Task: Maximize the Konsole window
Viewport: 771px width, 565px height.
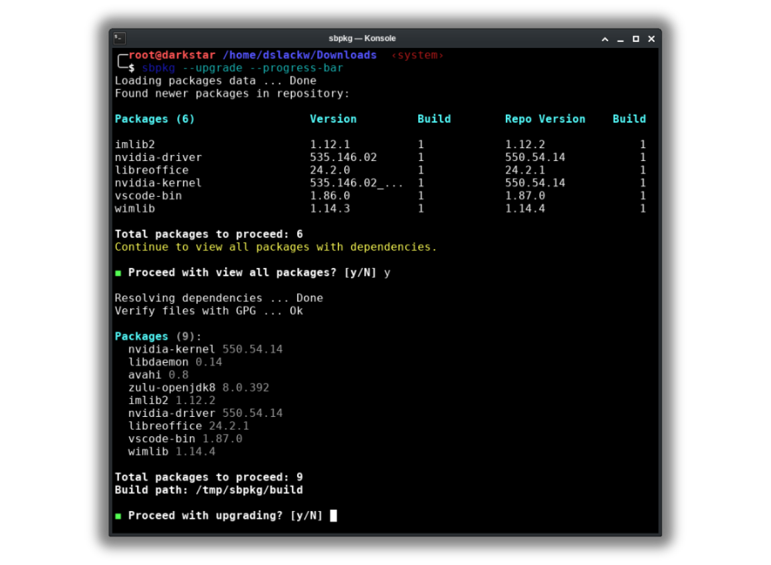Action: (x=636, y=39)
